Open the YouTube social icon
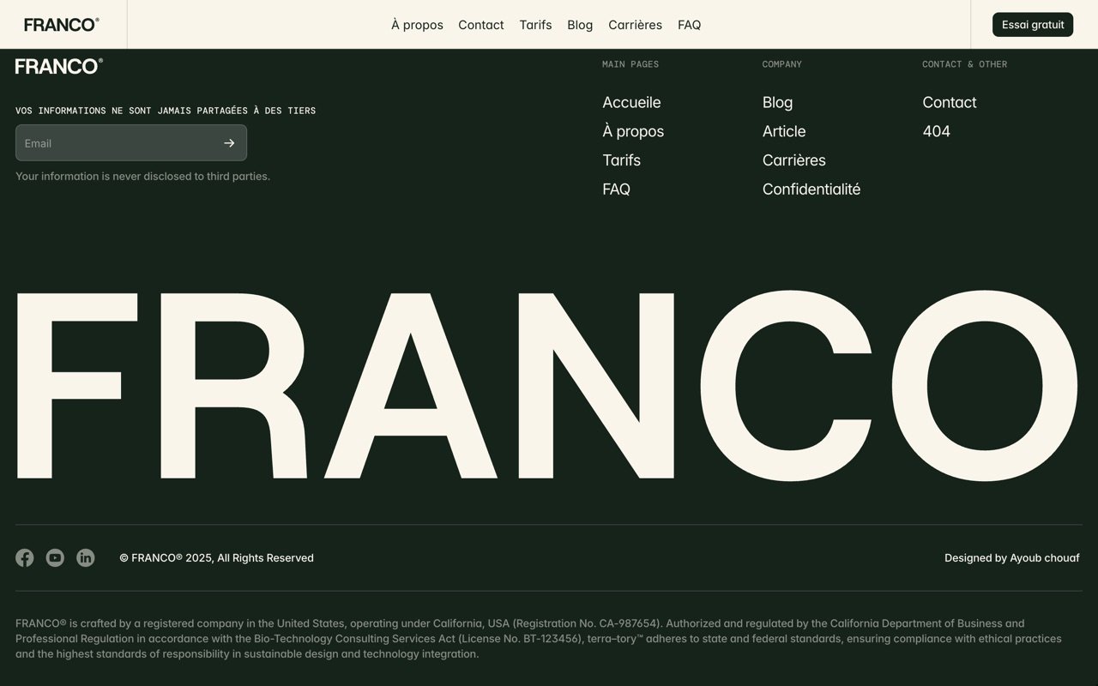Viewport: 1098px width, 686px height. tap(55, 558)
